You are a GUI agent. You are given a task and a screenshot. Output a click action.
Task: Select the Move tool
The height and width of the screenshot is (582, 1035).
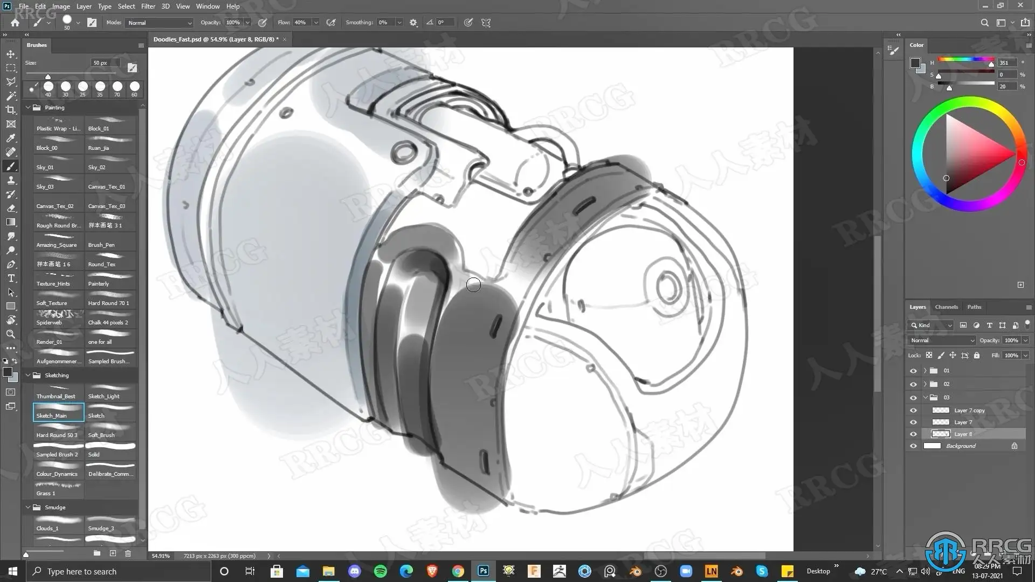pyautogui.click(x=11, y=54)
